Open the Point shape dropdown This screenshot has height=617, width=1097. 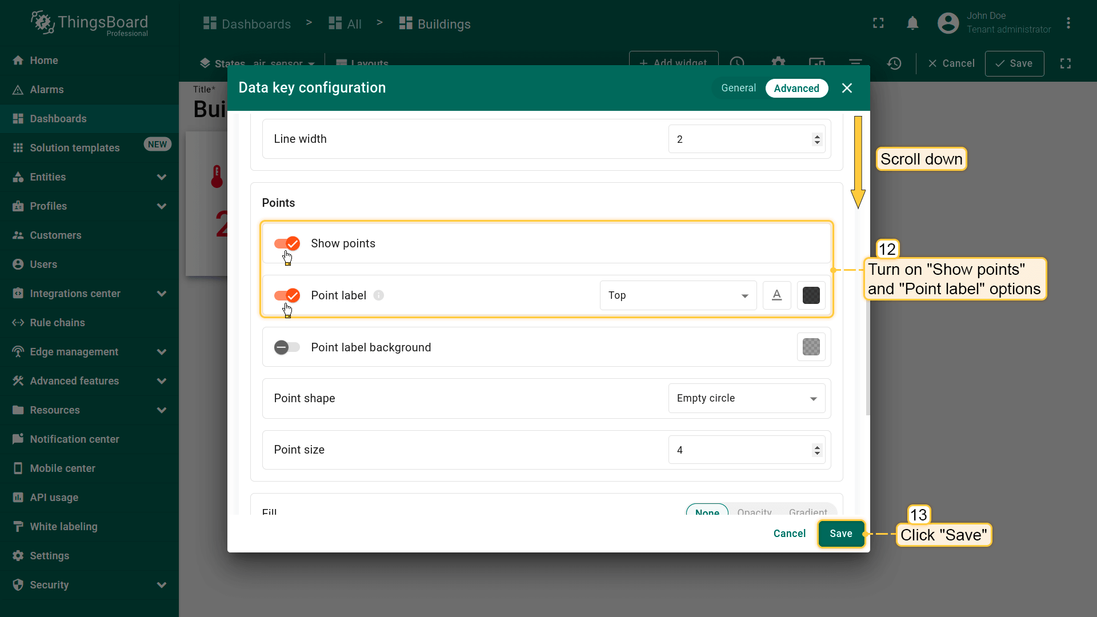(746, 398)
